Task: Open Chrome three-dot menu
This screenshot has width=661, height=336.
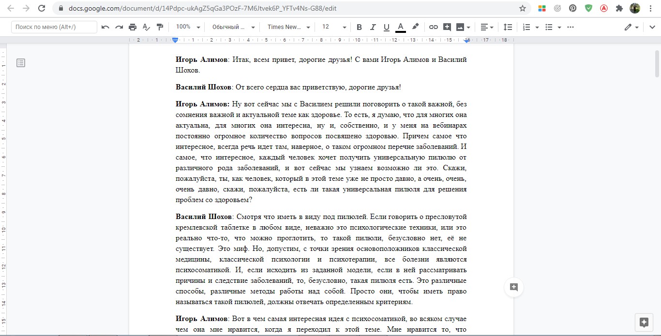Action: click(x=650, y=8)
